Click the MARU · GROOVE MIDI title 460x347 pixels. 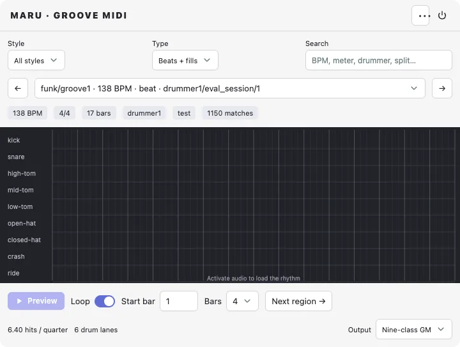[x=68, y=15]
